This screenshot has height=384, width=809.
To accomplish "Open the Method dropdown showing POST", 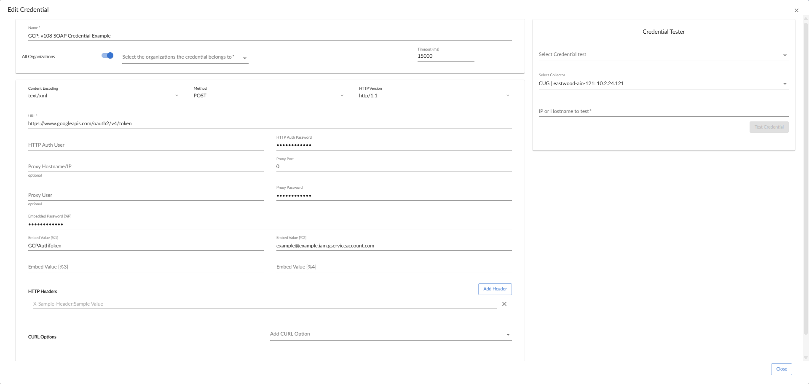I will click(269, 96).
